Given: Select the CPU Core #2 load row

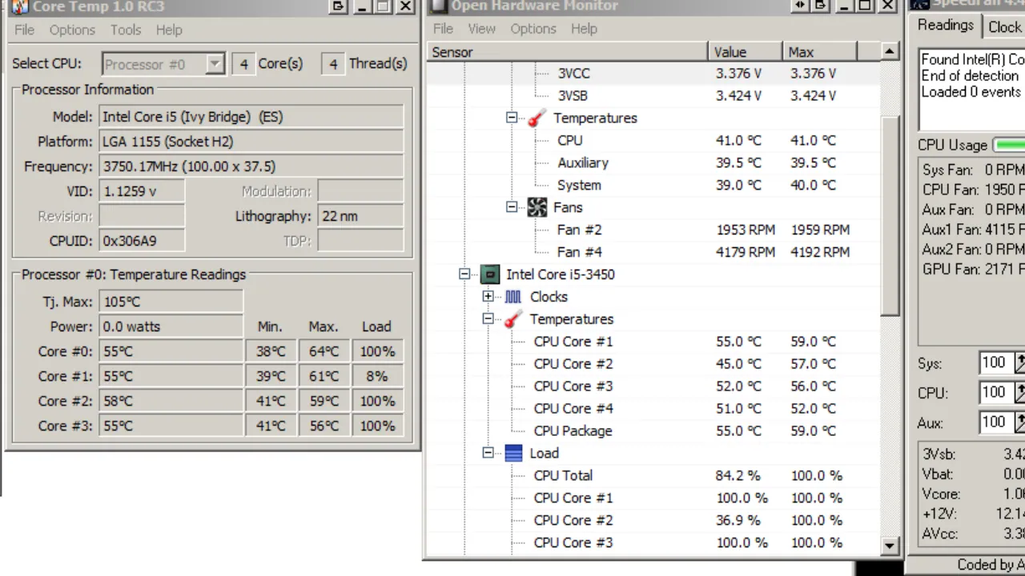Looking at the screenshot, I should pyautogui.click(x=652, y=521).
